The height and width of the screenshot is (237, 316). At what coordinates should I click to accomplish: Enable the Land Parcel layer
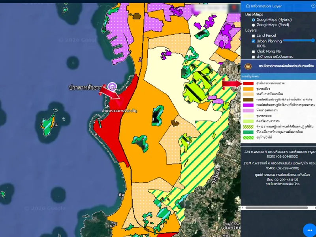point(254,36)
